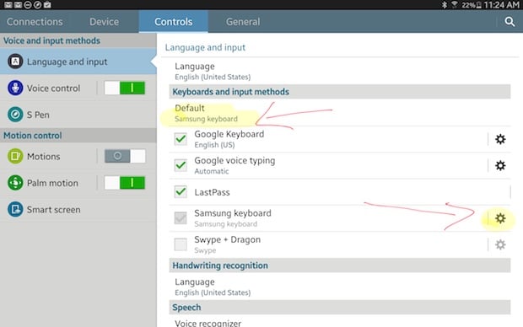The image size is (523, 327).
Task: Click the Palm motion icon
Action: click(x=15, y=183)
